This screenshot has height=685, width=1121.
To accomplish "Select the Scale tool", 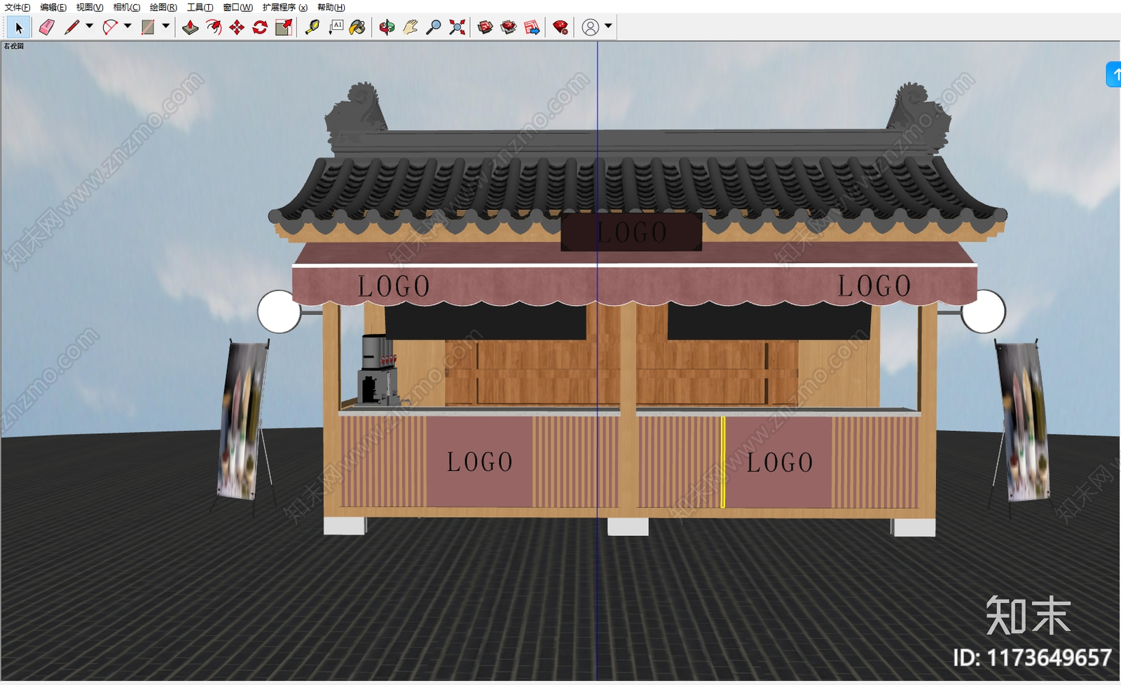I will [x=284, y=27].
